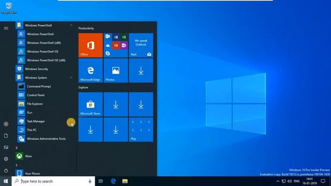Click the Power icon in Start sidebar

pyautogui.click(x=6, y=171)
